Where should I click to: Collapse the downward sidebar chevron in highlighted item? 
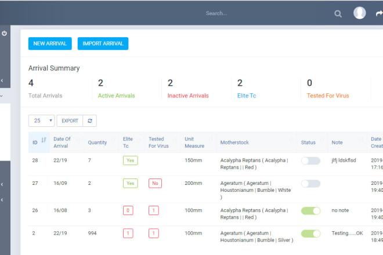coord(2,96)
